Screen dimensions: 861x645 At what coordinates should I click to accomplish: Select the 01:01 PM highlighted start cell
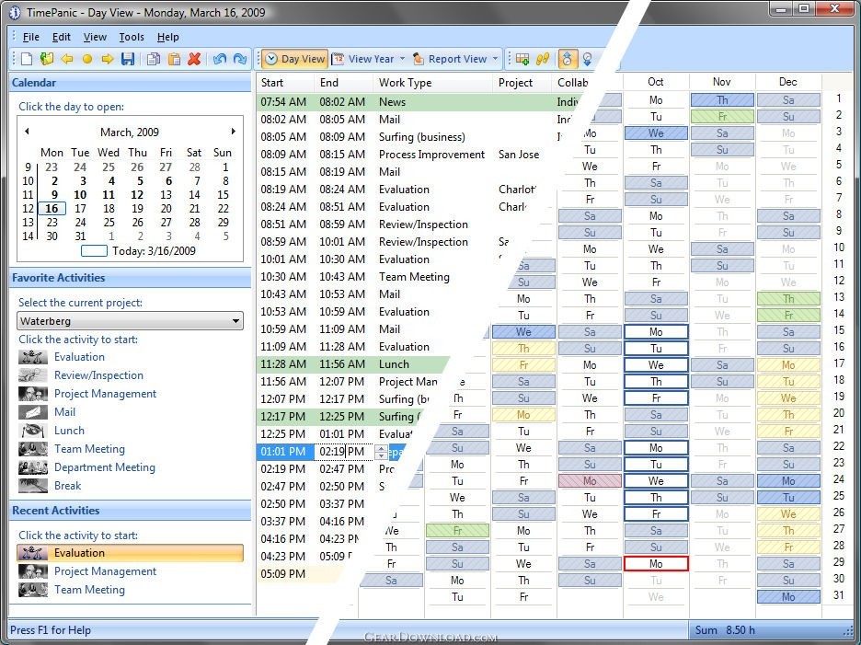tap(285, 452)
